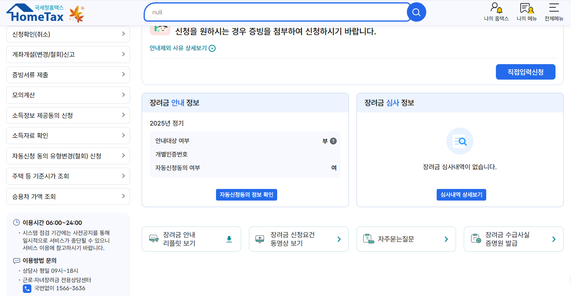
Task: Click 장려금 심사내역이 없습니다. text
Action: coord(460,167)
